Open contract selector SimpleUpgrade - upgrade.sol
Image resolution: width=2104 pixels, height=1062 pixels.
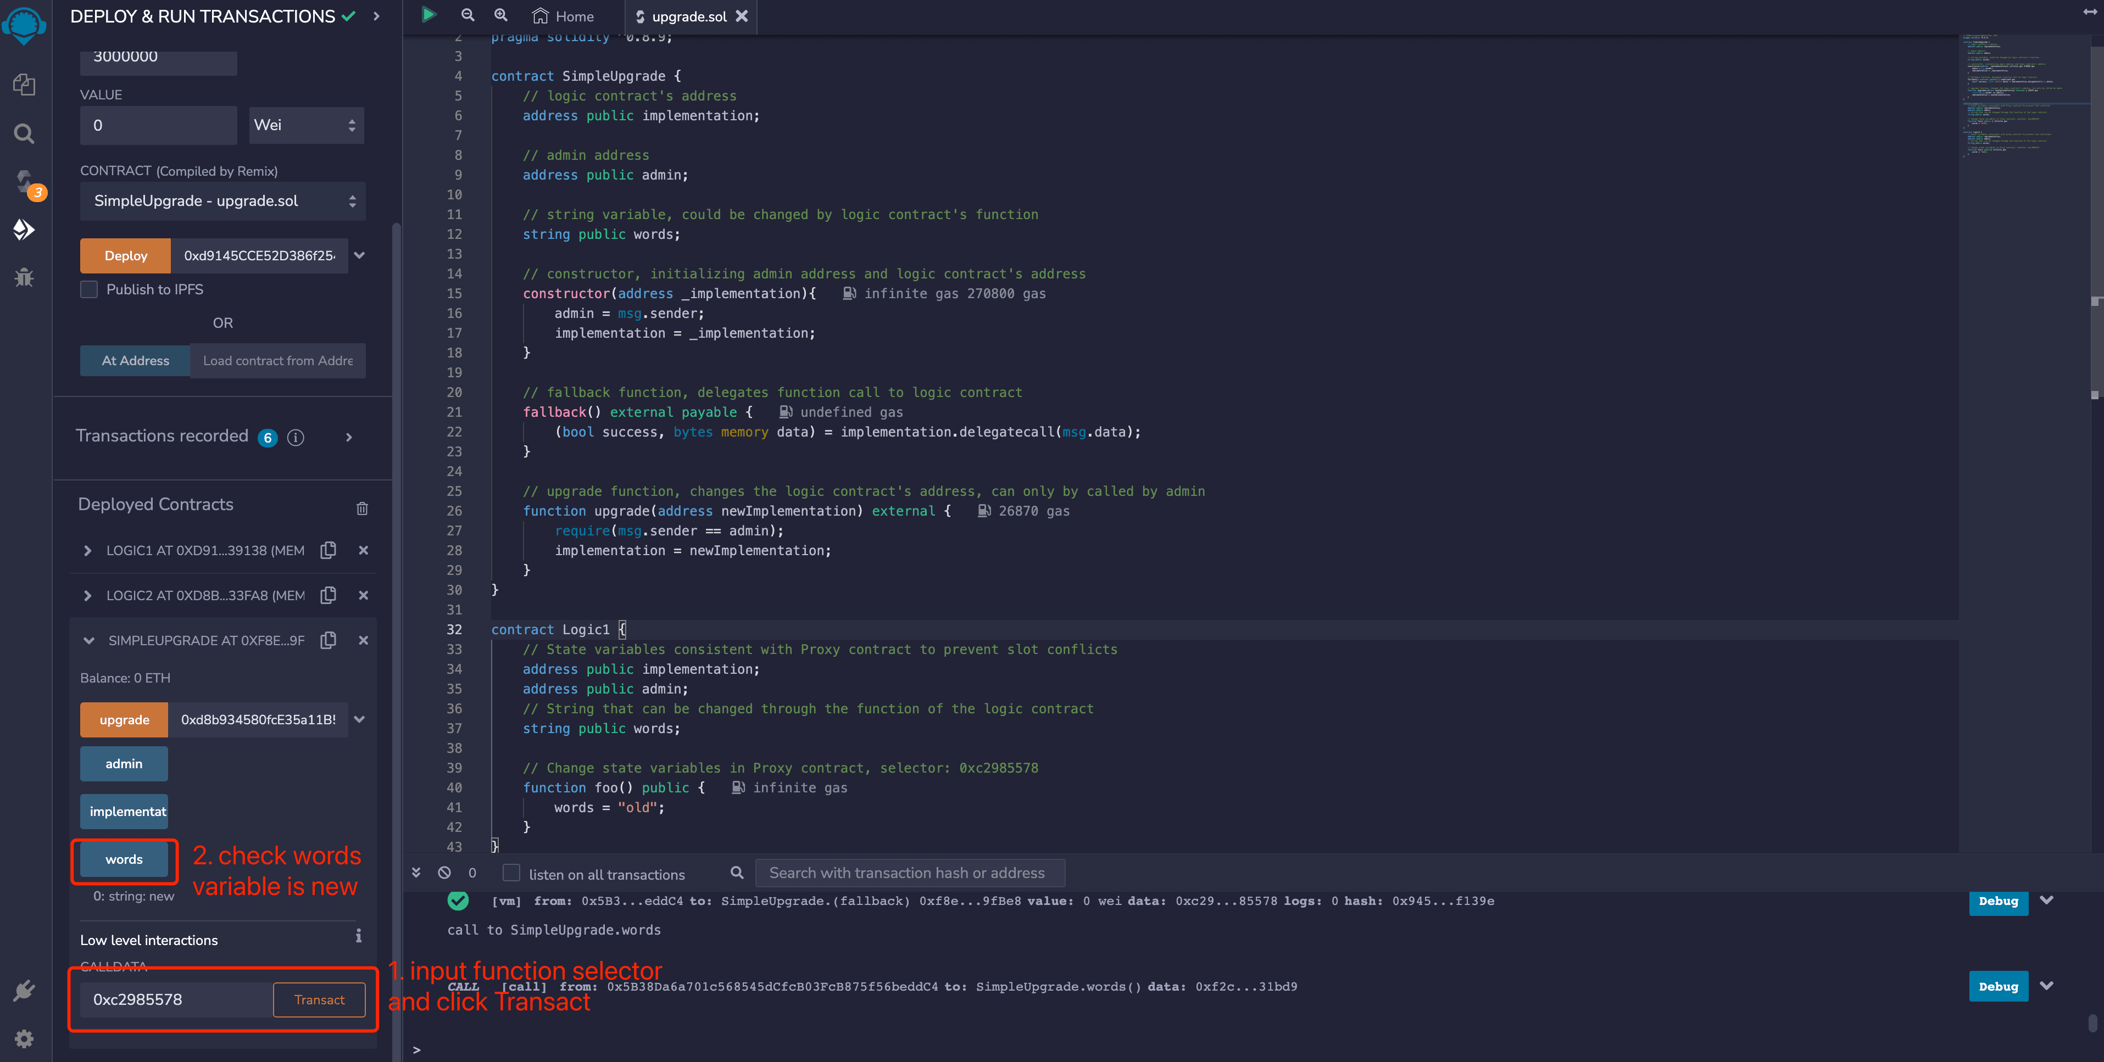[x=223, y=201]
